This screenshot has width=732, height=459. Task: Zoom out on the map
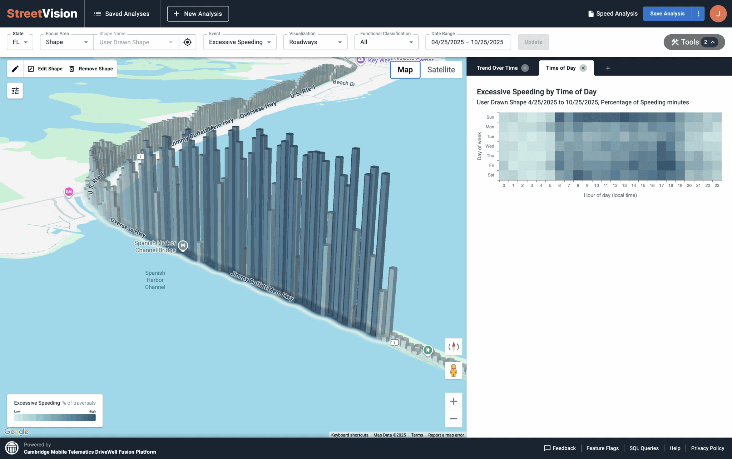[453, 419]
